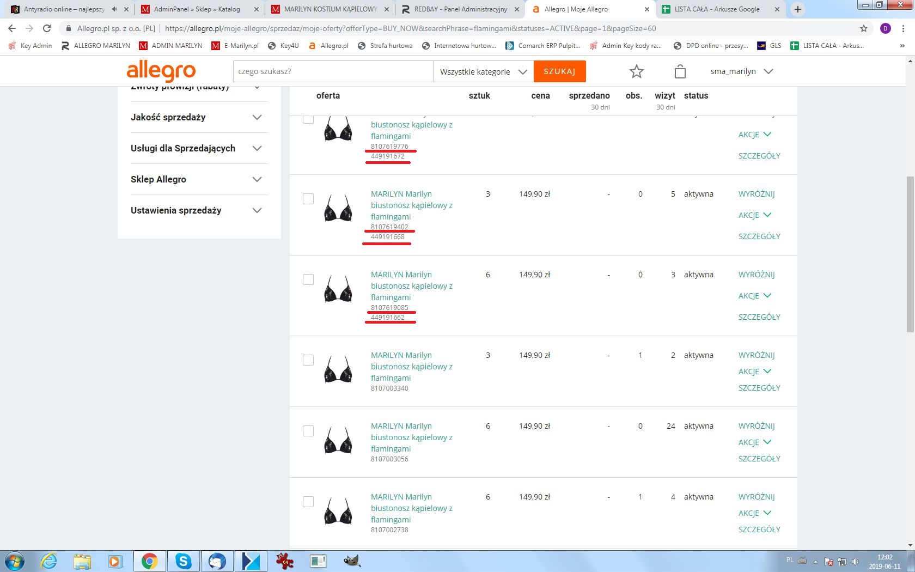Image resolution: width=915 pixels, height=572 pixels.
Task: Click the Allegro logo
Action: (161, 71)
